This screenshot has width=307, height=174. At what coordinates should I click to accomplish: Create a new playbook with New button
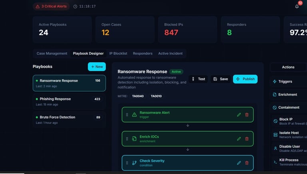pyautogui.click(x=97, y=67)
